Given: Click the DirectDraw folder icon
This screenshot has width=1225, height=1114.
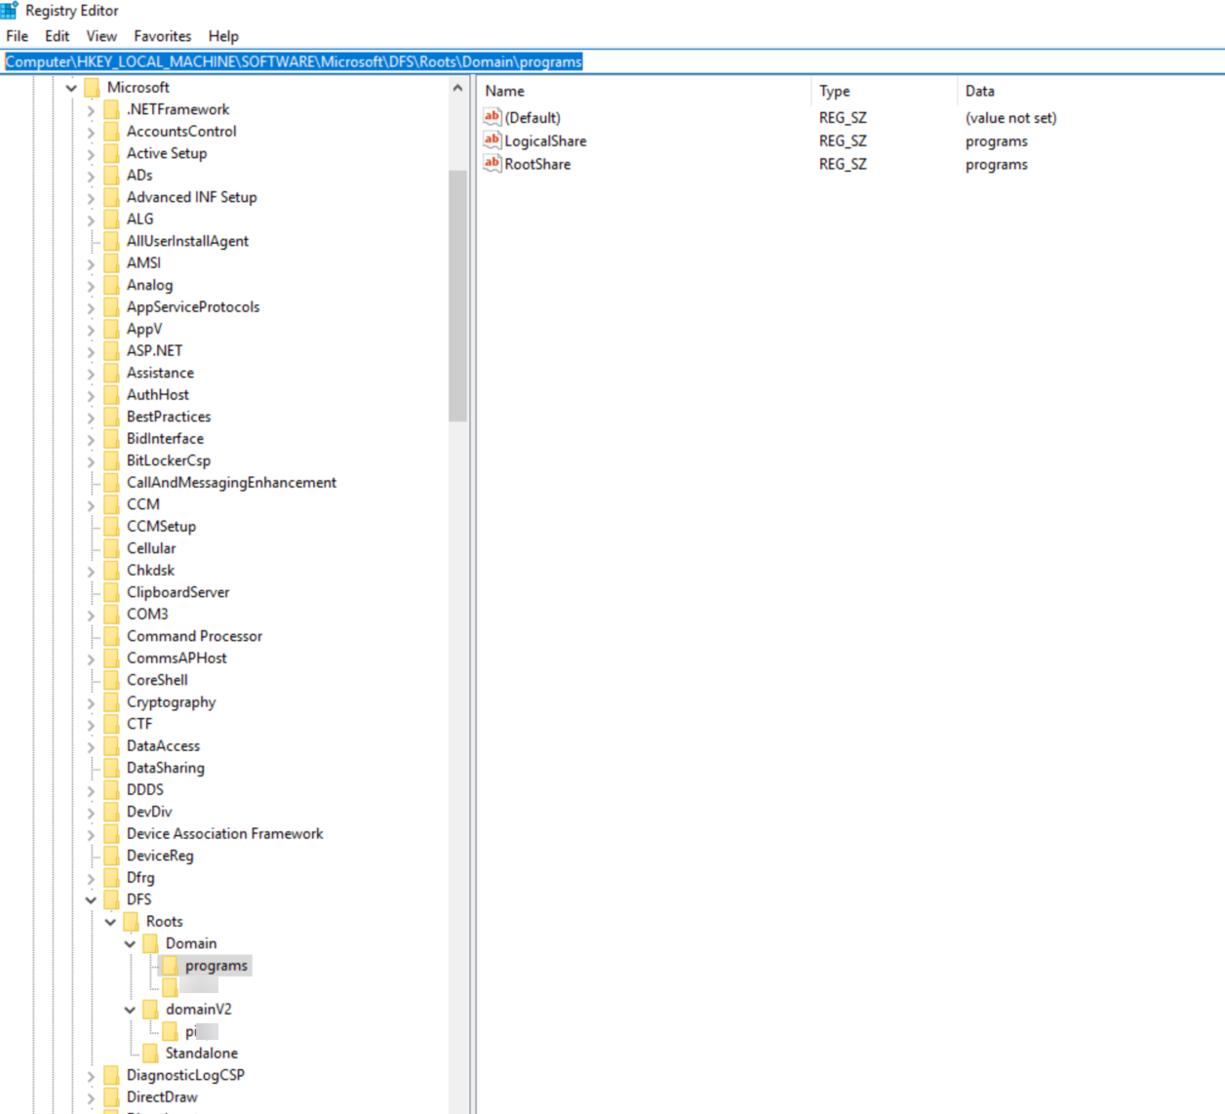Looking at the screenshot, I should 112,1097.
